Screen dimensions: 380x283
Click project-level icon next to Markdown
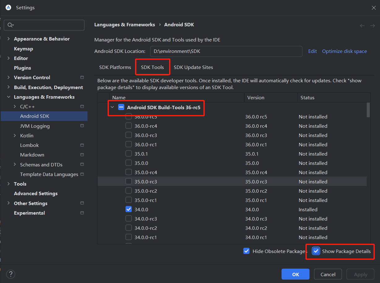[82, 155]
